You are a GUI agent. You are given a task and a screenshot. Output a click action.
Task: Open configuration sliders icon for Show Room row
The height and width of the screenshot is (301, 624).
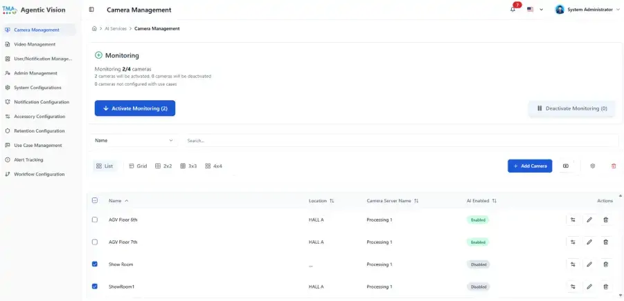(x=573, y=264)
